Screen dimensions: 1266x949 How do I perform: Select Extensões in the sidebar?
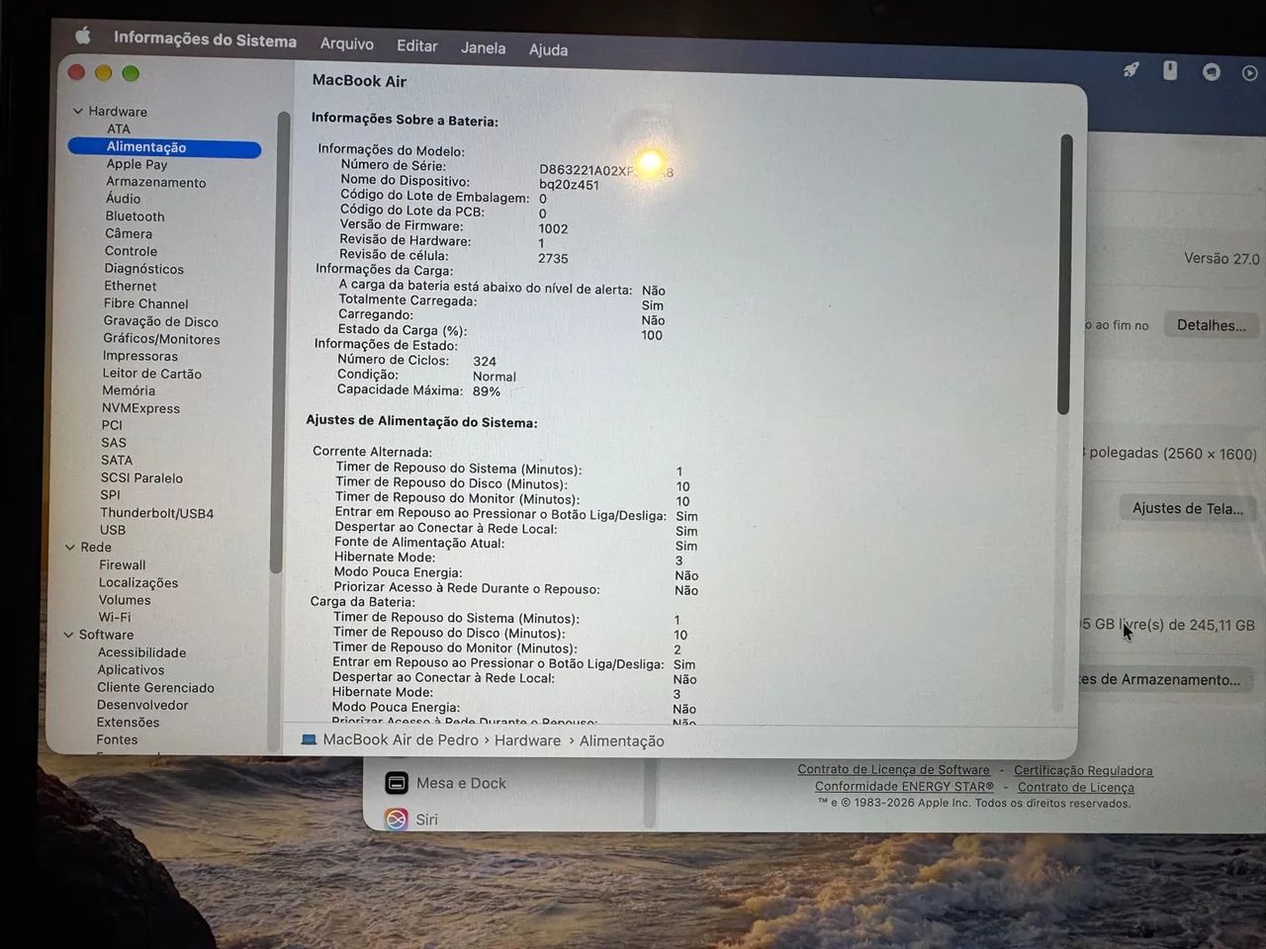coord(128,722)
